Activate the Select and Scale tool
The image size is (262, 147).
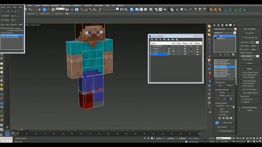[x=53, y=10]
